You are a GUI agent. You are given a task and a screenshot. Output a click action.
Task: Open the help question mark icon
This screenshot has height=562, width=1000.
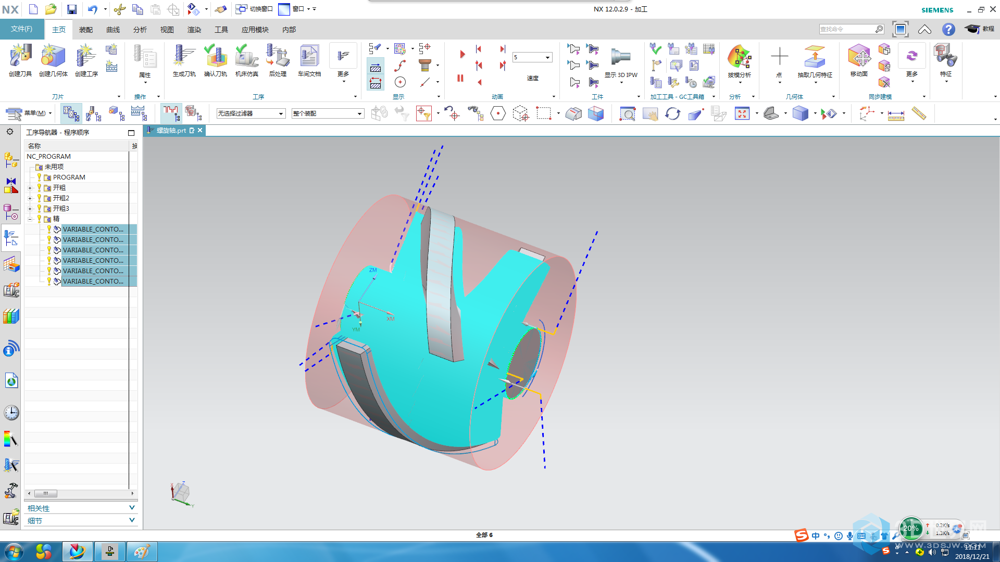(x=948, y=29)
